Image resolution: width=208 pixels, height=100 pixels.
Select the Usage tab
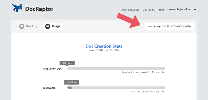53,26
